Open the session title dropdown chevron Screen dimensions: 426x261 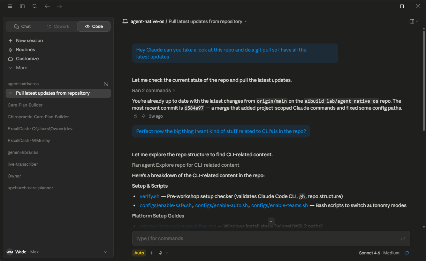coord(246,21)
